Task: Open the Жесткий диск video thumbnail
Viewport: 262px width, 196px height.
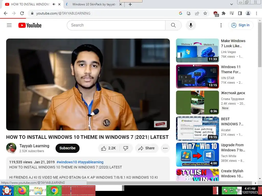Action: [x=197, y=103]
